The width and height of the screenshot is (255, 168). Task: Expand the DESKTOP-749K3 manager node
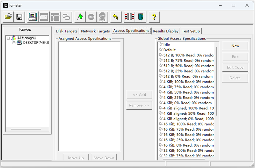point(14,43)
